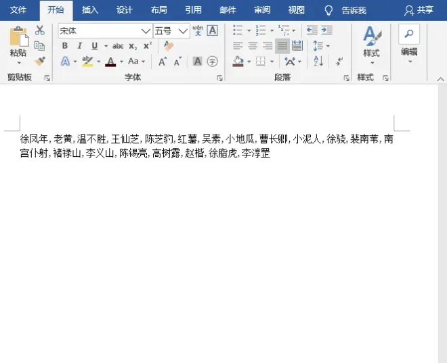Image resolution: width=447 pixels, height=363 pixels.
Task: Open Font dialog launcher
Action: [219, 78]
